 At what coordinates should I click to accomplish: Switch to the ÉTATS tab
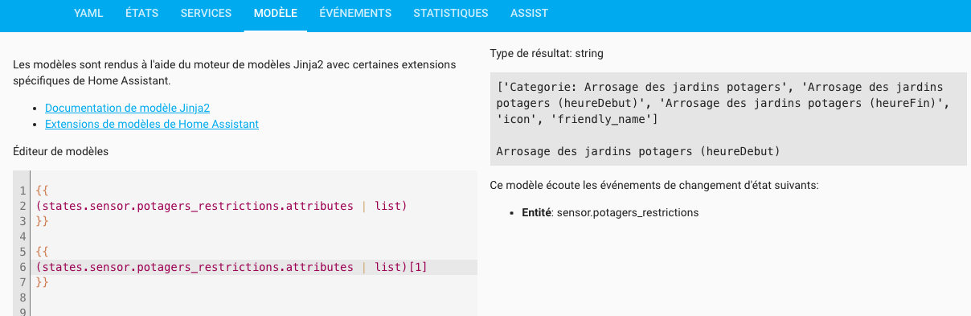point(141,13)
